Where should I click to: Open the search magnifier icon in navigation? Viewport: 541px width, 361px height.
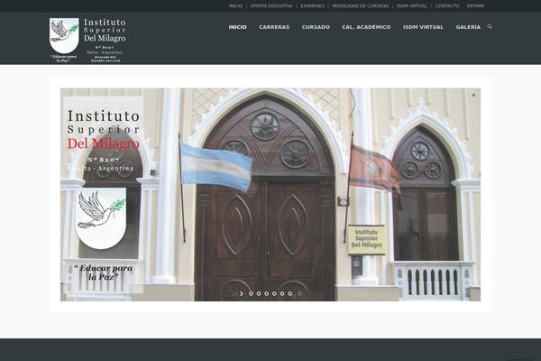(x=490, y=27)
